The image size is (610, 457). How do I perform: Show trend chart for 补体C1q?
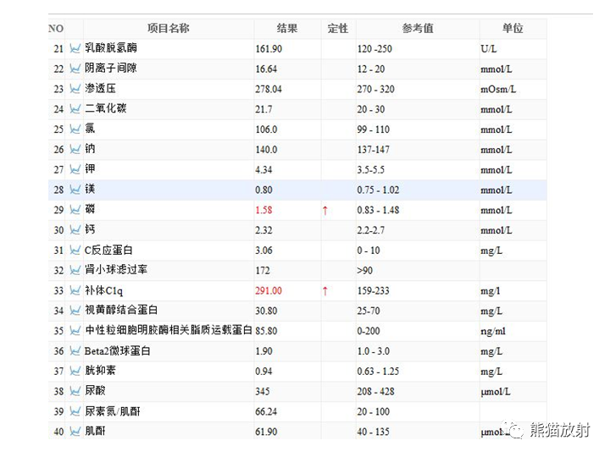[x=75, y=290]
